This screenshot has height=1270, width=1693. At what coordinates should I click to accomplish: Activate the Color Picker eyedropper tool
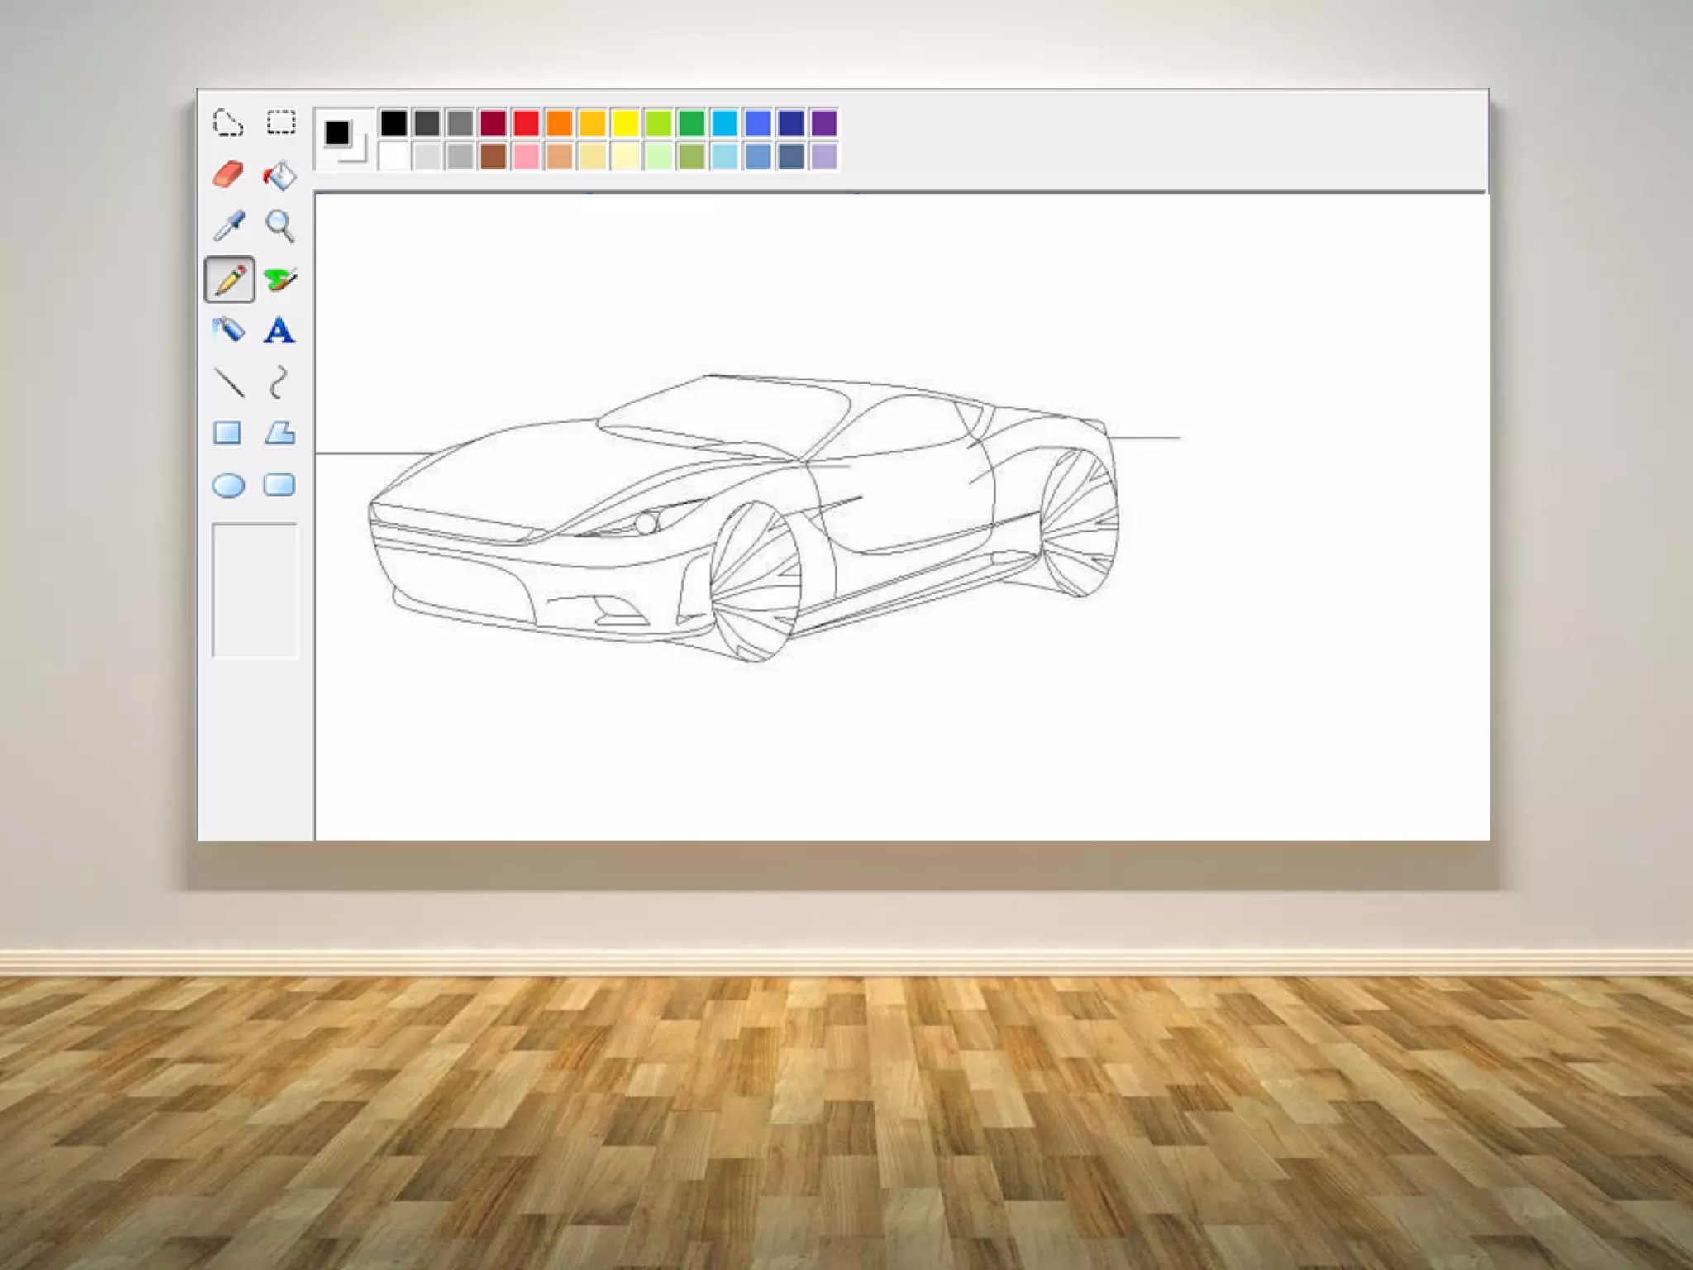click(x=228, y=226)
